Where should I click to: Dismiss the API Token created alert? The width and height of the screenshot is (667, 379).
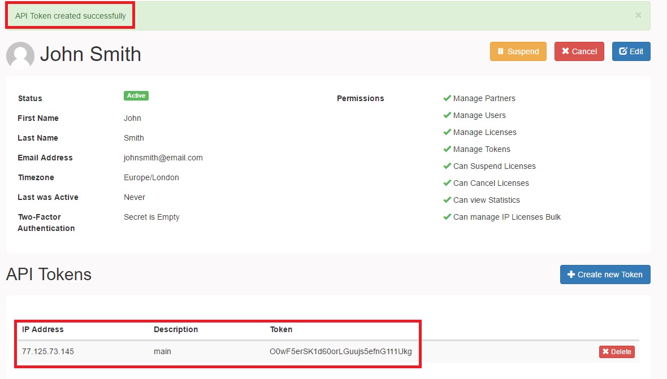coord(638,15)
